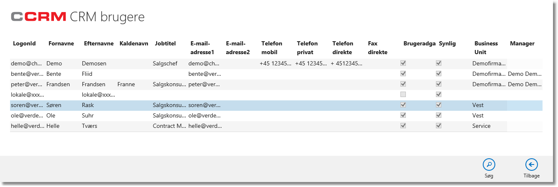Sort by the Fornavne column header

point(61,43)
